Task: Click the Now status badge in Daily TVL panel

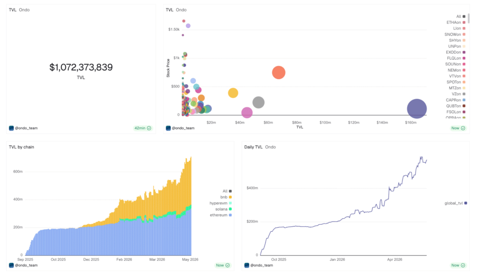Action: (458, 265)
